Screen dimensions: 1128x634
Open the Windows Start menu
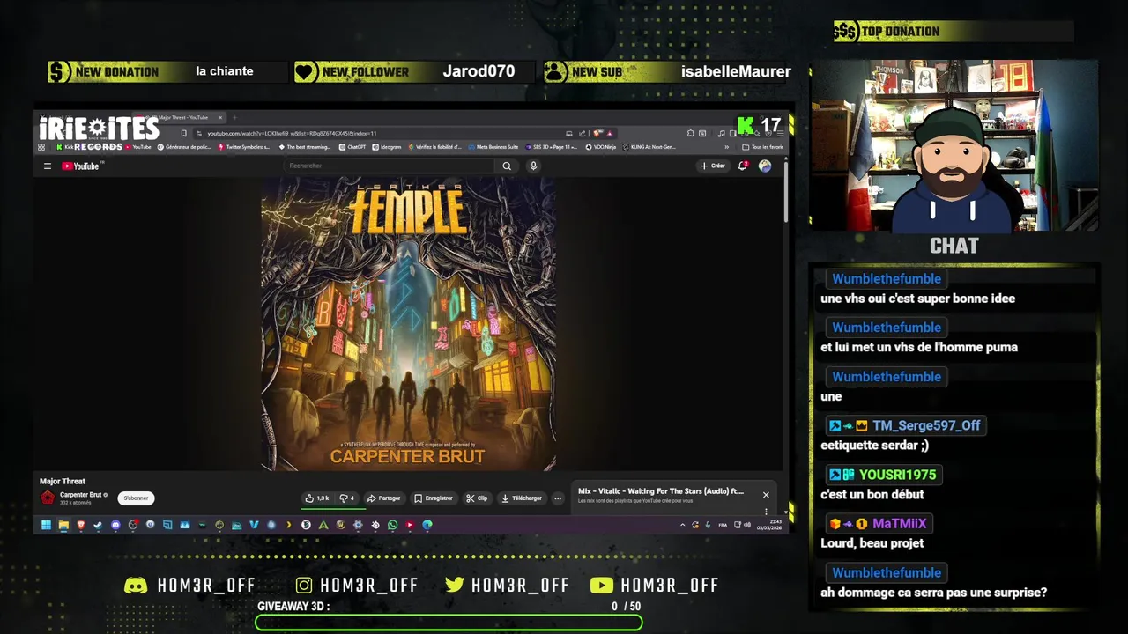pyautogui.click(x=46, y=525)
